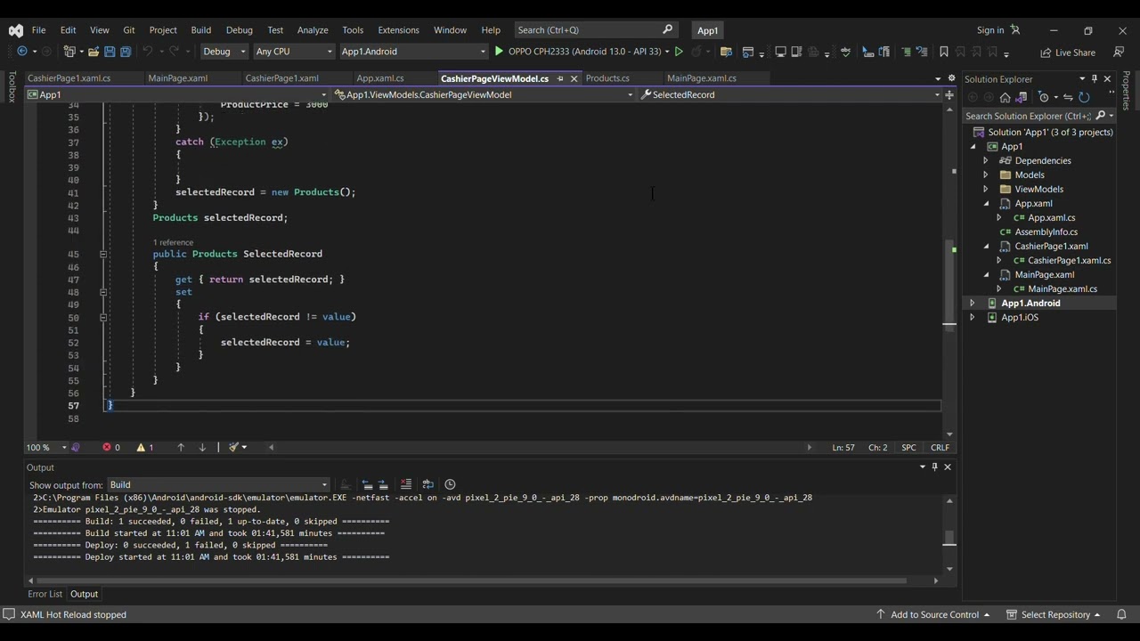The image size is (1140, 641).
Task: Collapse the CashierPage1.xaml node
Action: tap(986, 247)
